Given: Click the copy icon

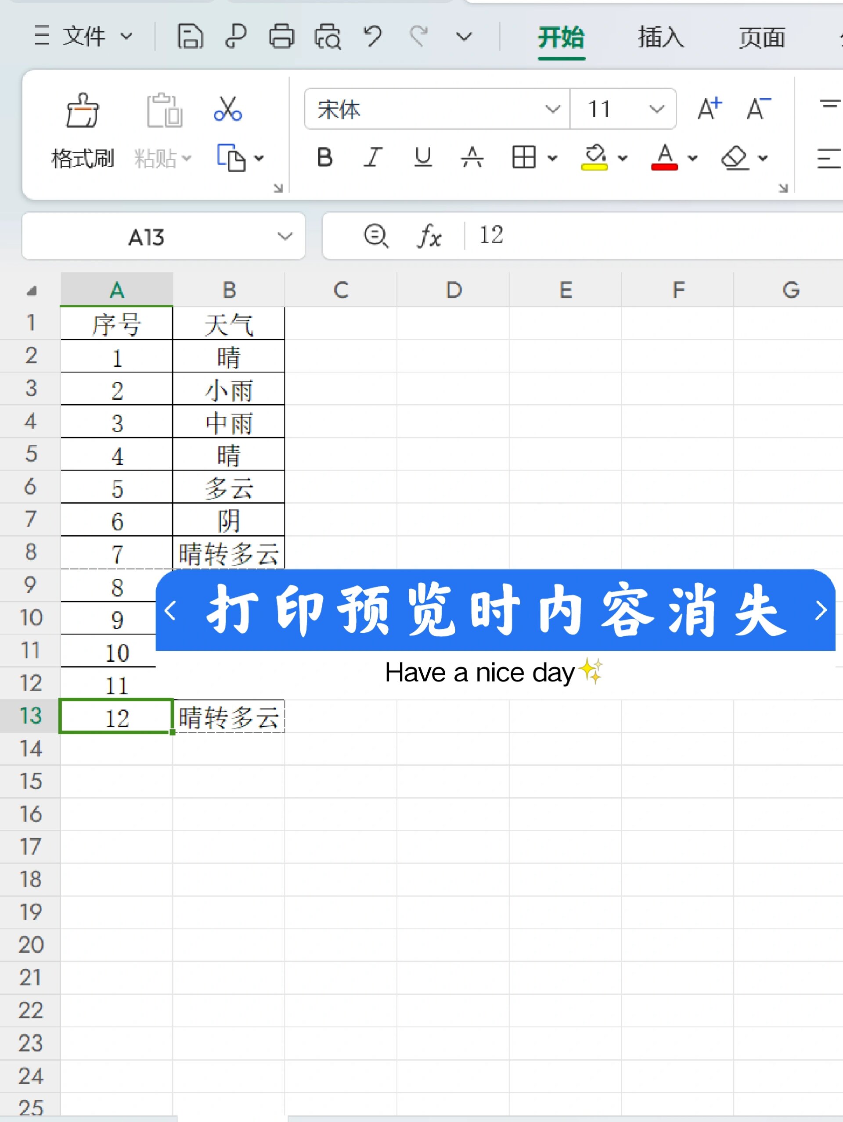Looking at the screenshot, I should point(231,158).
